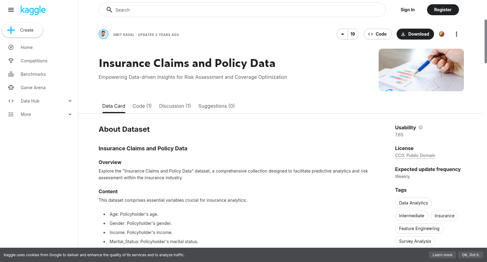The width and height of the screenshot is (487, 262).
Task: Download the dataset
Action: (415, 34)
